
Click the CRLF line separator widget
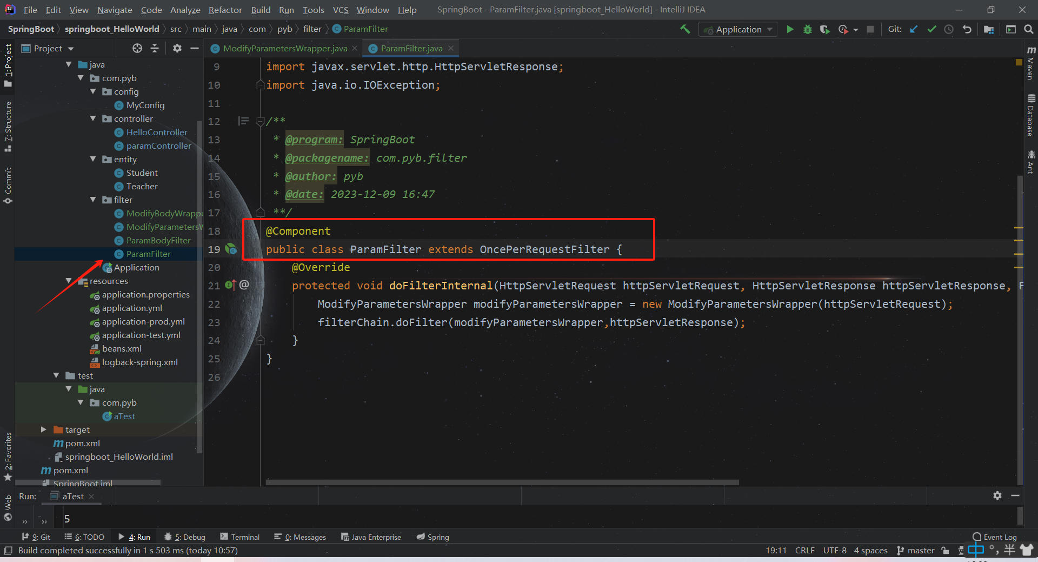point(804,551)
